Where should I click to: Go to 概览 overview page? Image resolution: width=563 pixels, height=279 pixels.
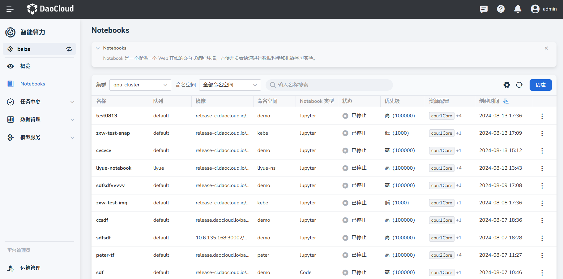(x=25, y=66)
